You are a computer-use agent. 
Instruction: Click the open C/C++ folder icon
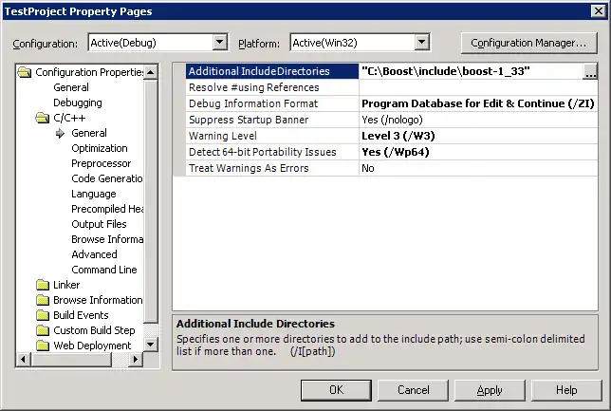coord(43,118)
